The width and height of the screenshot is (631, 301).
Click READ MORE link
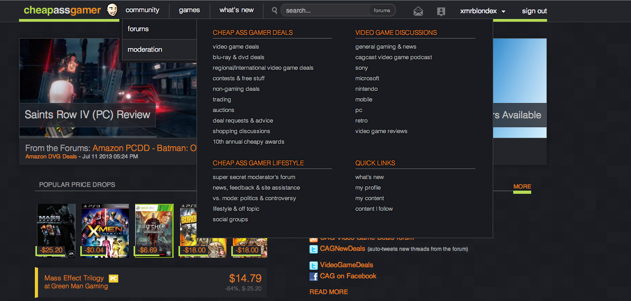tap(328, 291)
